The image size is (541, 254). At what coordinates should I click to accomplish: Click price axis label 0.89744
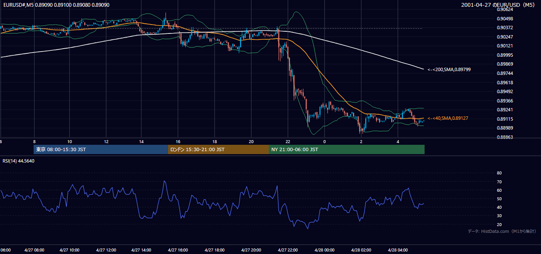505,73
